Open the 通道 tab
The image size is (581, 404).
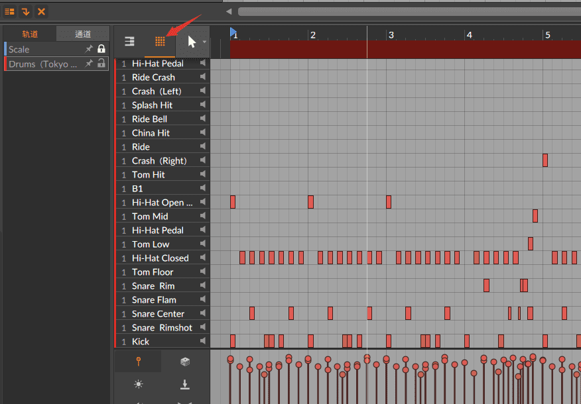point(83,34)
